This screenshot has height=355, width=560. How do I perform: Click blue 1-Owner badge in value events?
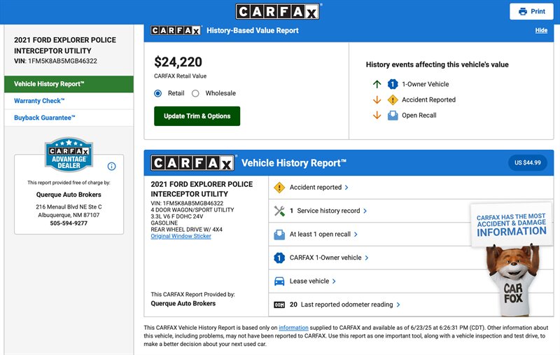[393, 84]
